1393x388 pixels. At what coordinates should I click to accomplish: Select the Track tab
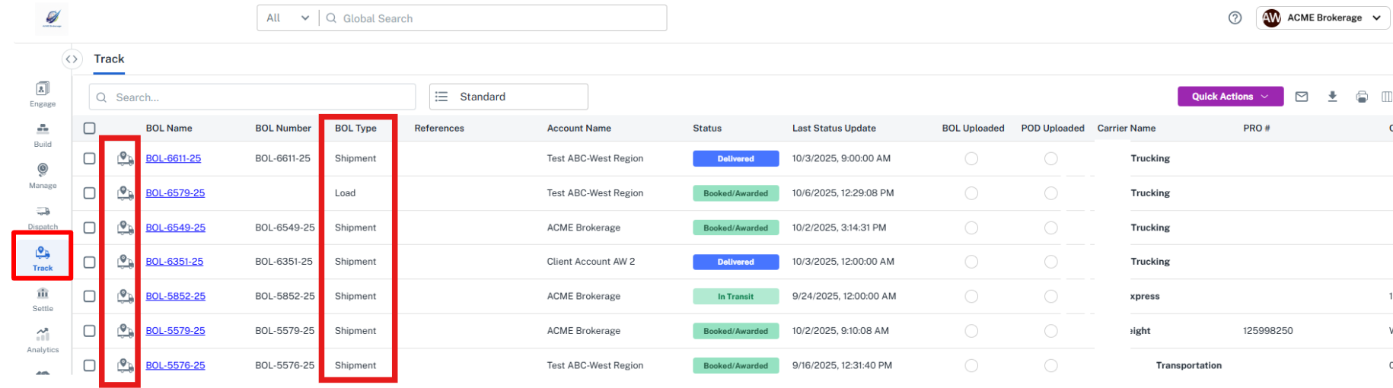[109, 59]
